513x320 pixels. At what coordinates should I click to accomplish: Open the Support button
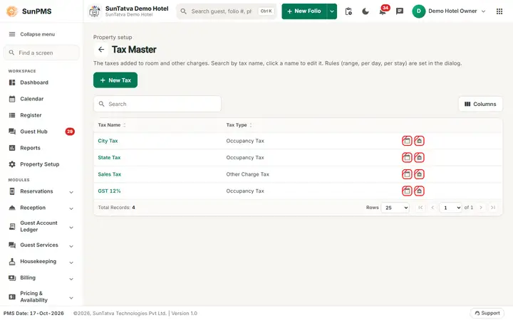coord(487,313)
